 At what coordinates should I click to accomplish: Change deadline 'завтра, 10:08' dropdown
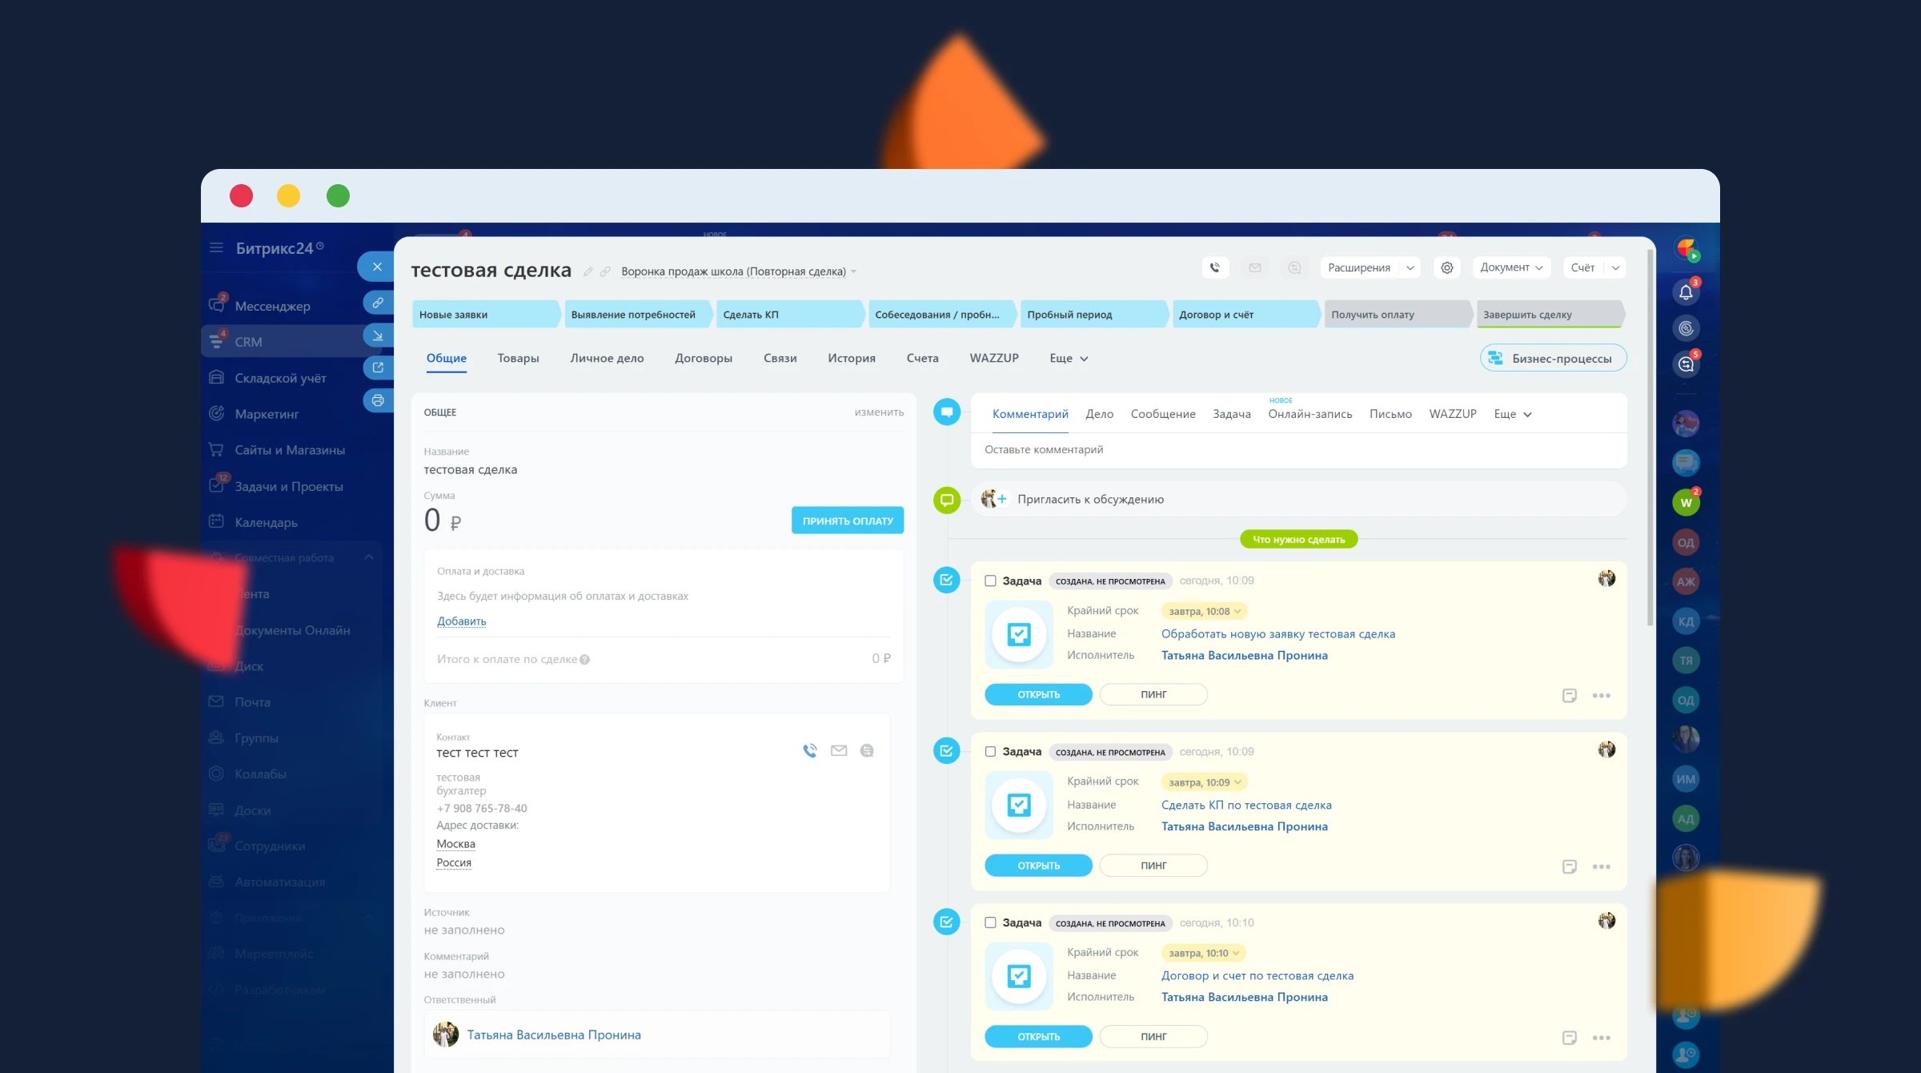[1204, 612]
